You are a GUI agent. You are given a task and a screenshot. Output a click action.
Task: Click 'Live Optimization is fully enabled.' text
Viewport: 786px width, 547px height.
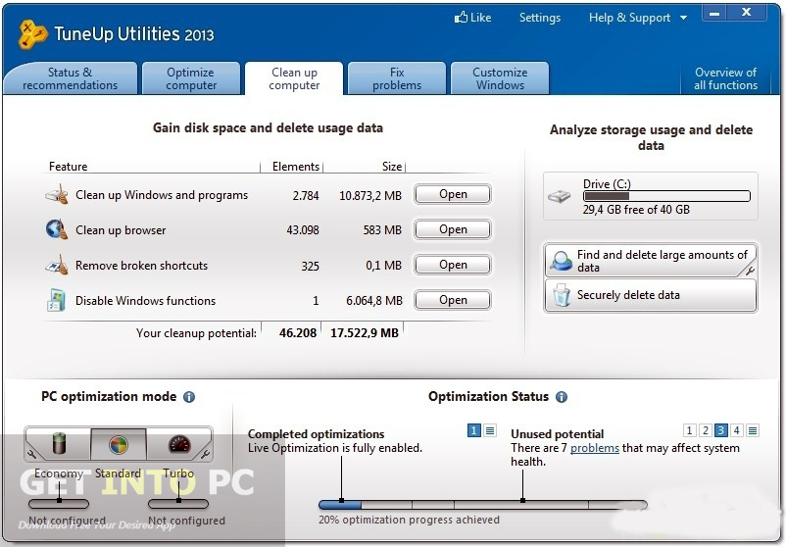335,448
